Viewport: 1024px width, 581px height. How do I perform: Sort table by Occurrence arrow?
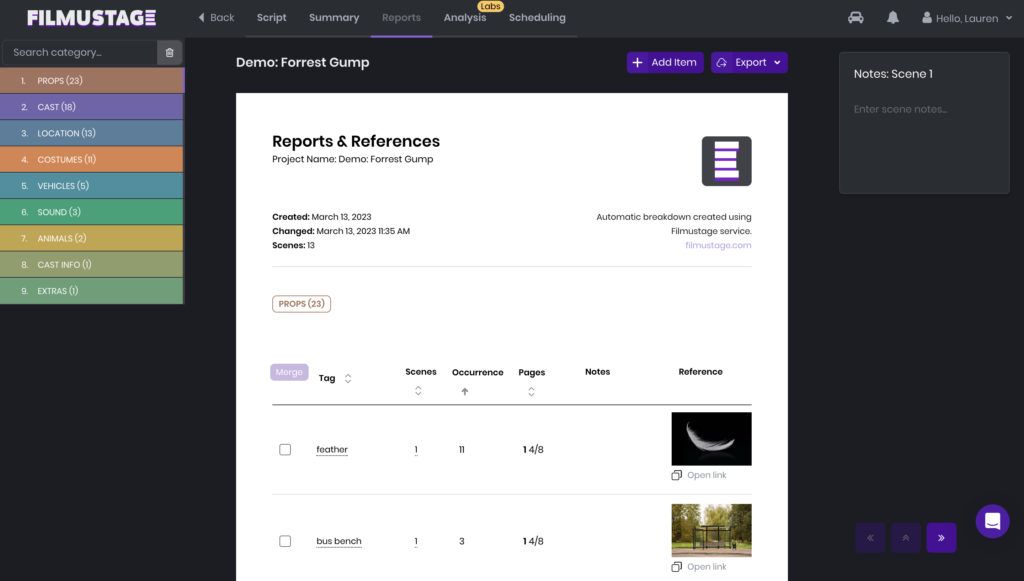[x=464, y=391]
